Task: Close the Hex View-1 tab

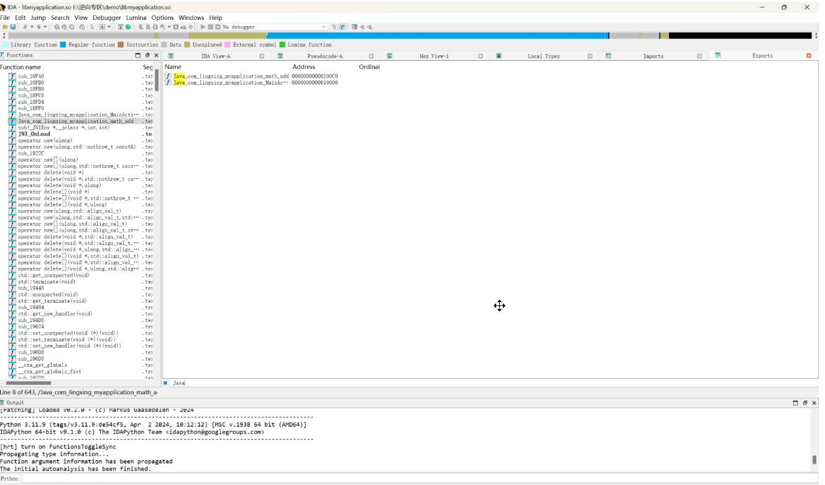Action: tap(481, 56)
